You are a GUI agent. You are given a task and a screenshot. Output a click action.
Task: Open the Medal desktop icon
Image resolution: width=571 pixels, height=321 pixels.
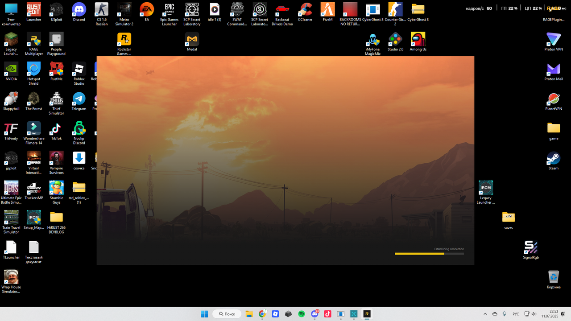[192, 42]
